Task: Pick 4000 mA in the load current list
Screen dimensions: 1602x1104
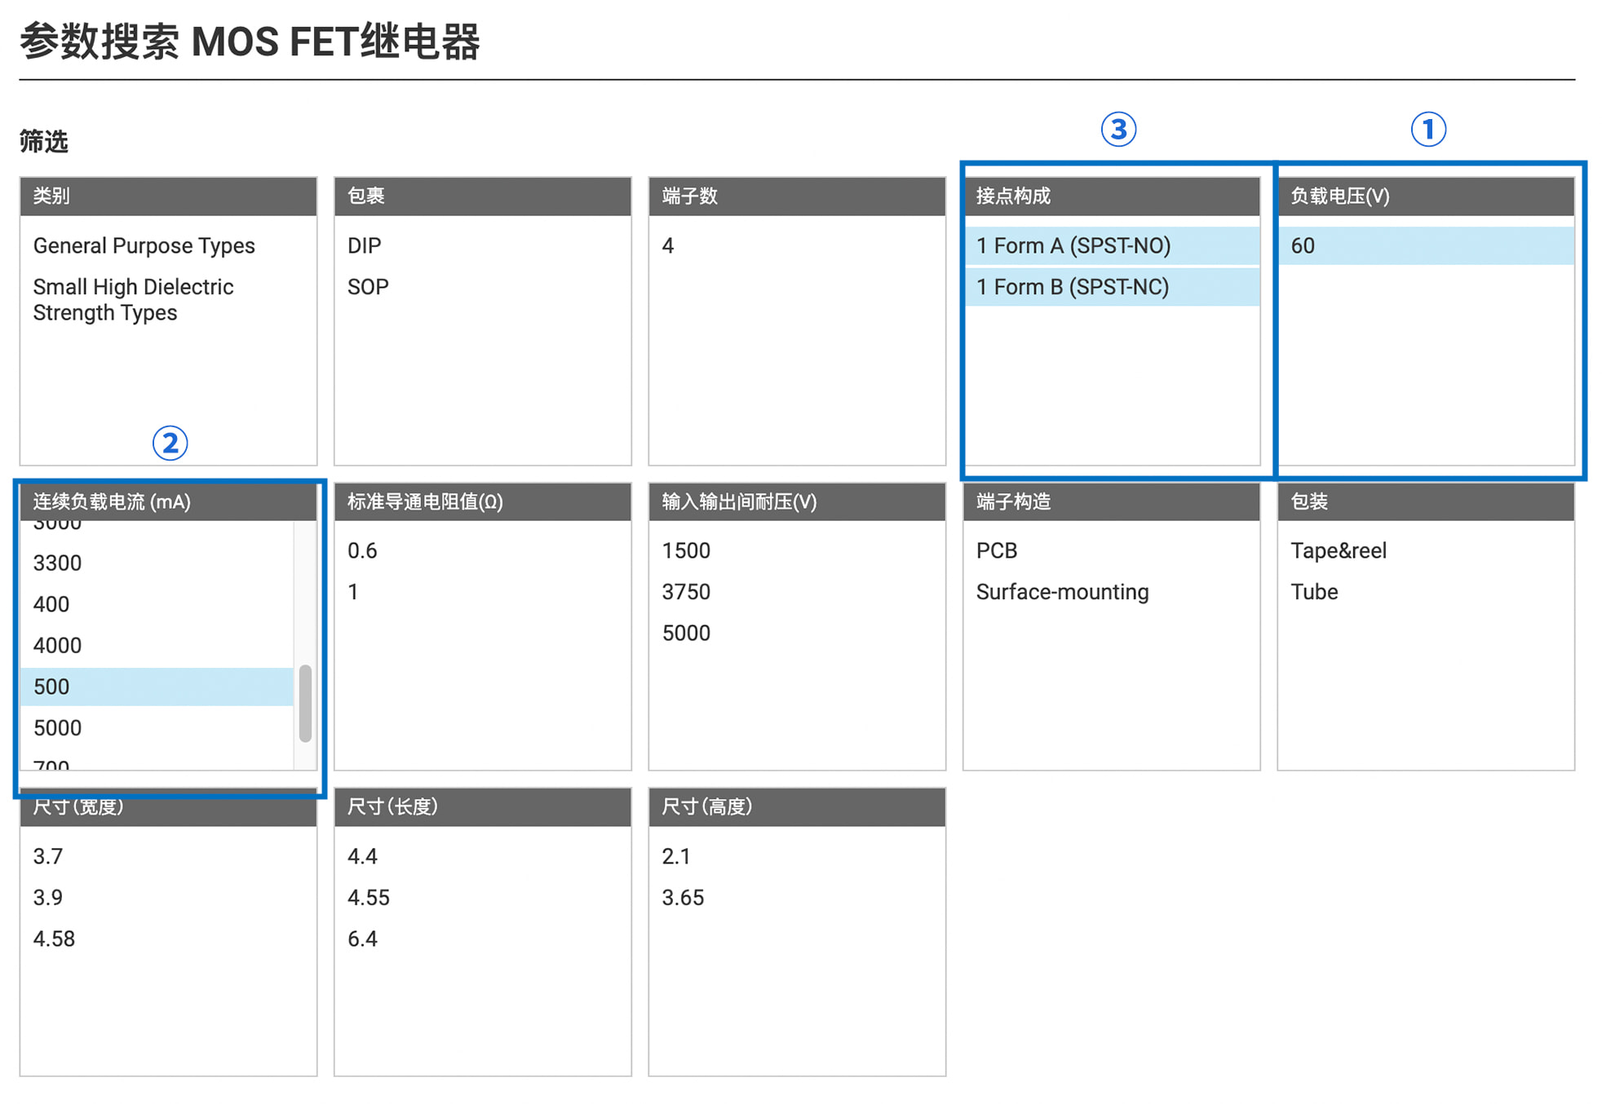Action: coord(57,645)
